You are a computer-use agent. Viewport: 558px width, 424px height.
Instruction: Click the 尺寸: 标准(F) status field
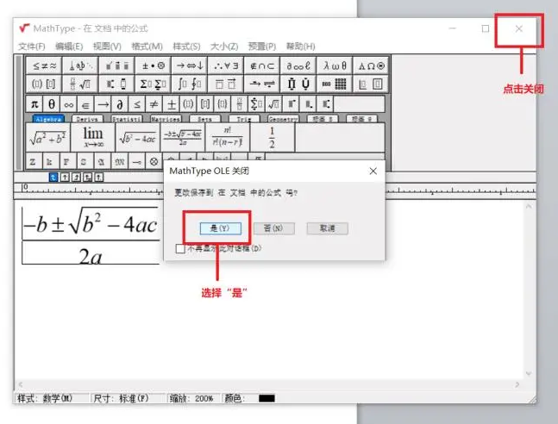pos(128,398)
